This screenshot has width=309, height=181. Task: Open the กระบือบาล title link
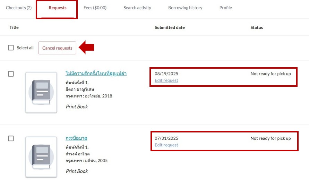pos(76,138)
